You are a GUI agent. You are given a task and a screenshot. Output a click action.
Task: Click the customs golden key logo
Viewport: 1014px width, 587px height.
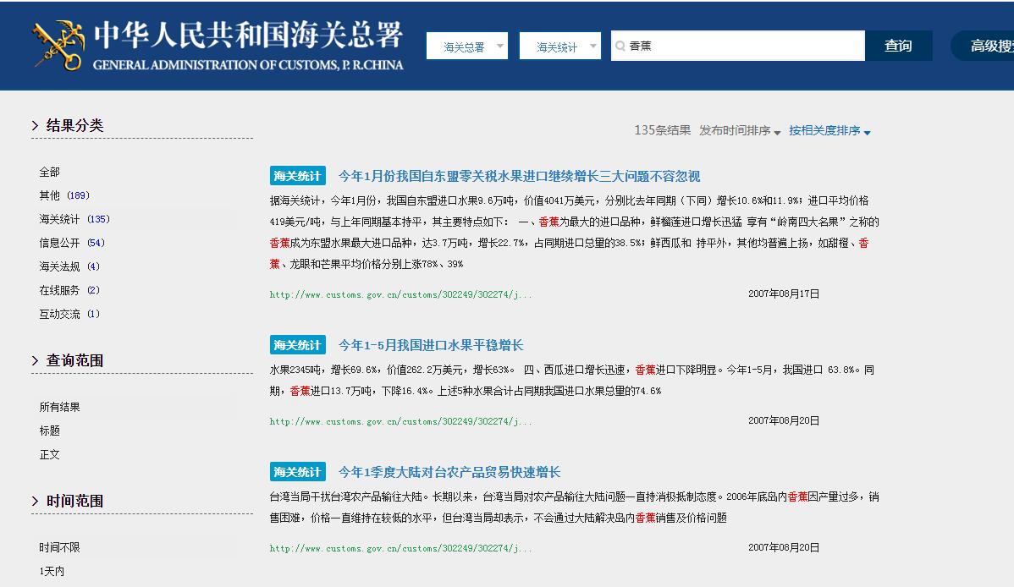59,45
